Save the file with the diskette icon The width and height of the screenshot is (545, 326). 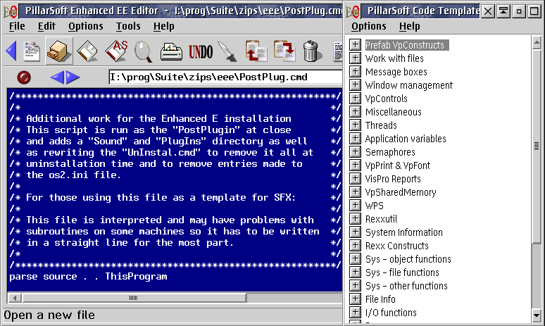[x=87, y=51]
